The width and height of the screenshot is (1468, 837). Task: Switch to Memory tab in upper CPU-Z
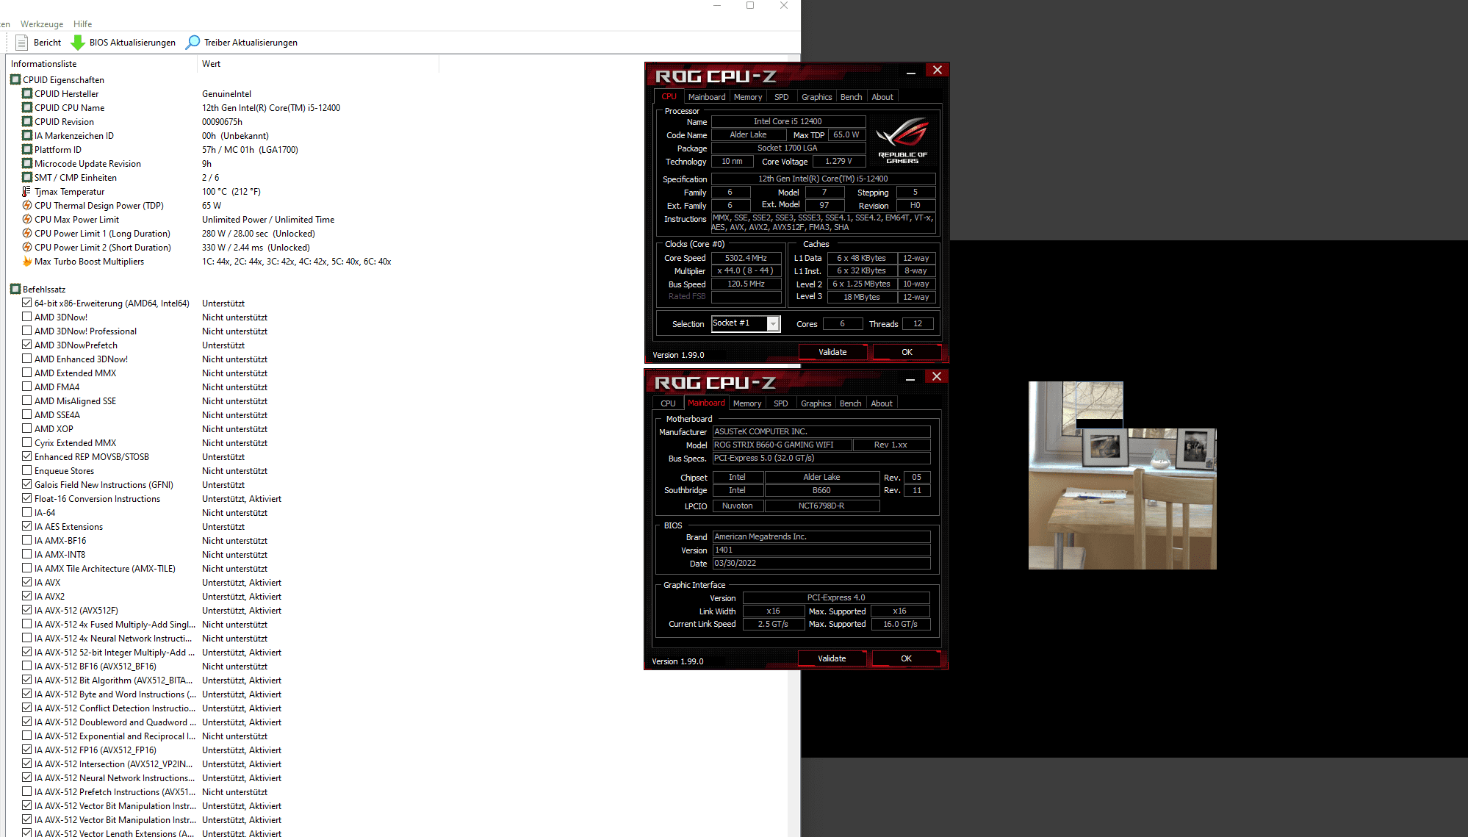[x=748, y=97]
